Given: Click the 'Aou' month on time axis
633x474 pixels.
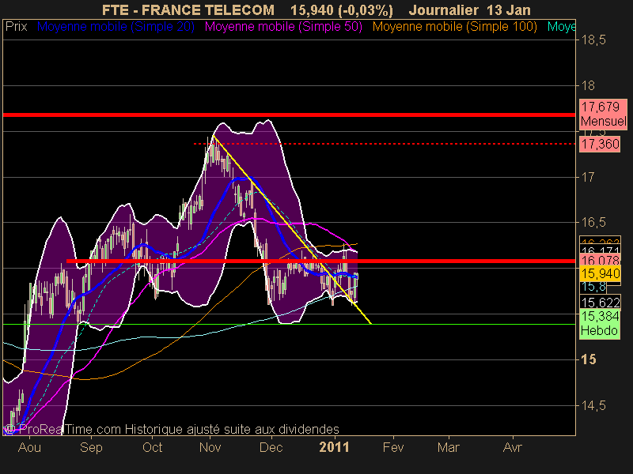Looking at the screenshot, I should [x=29, y=447].
